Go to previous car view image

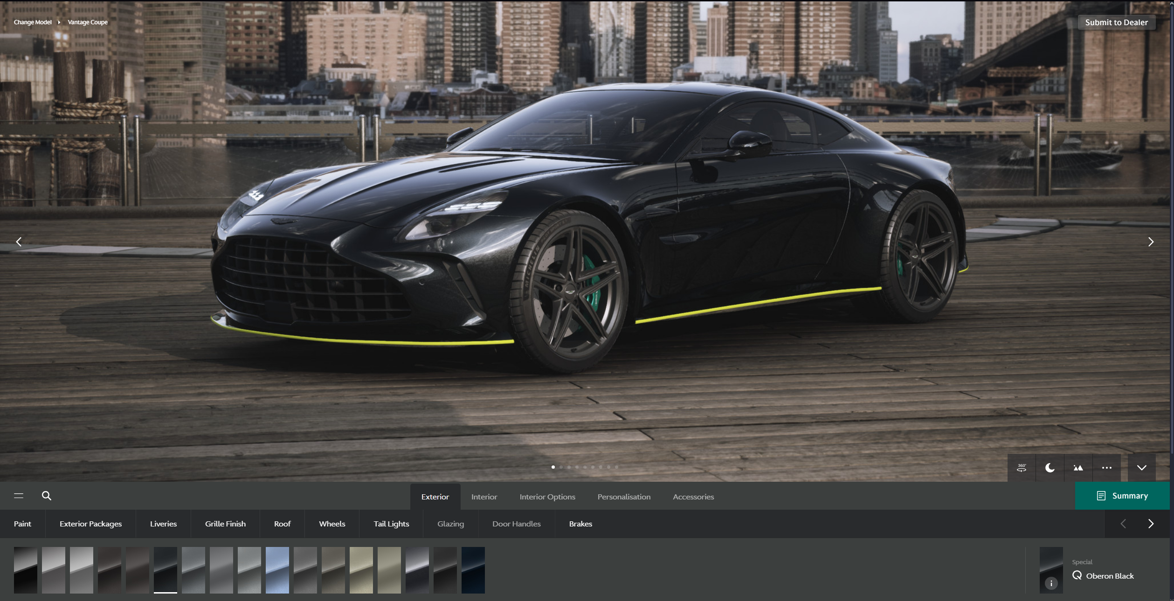click(19, 242)
